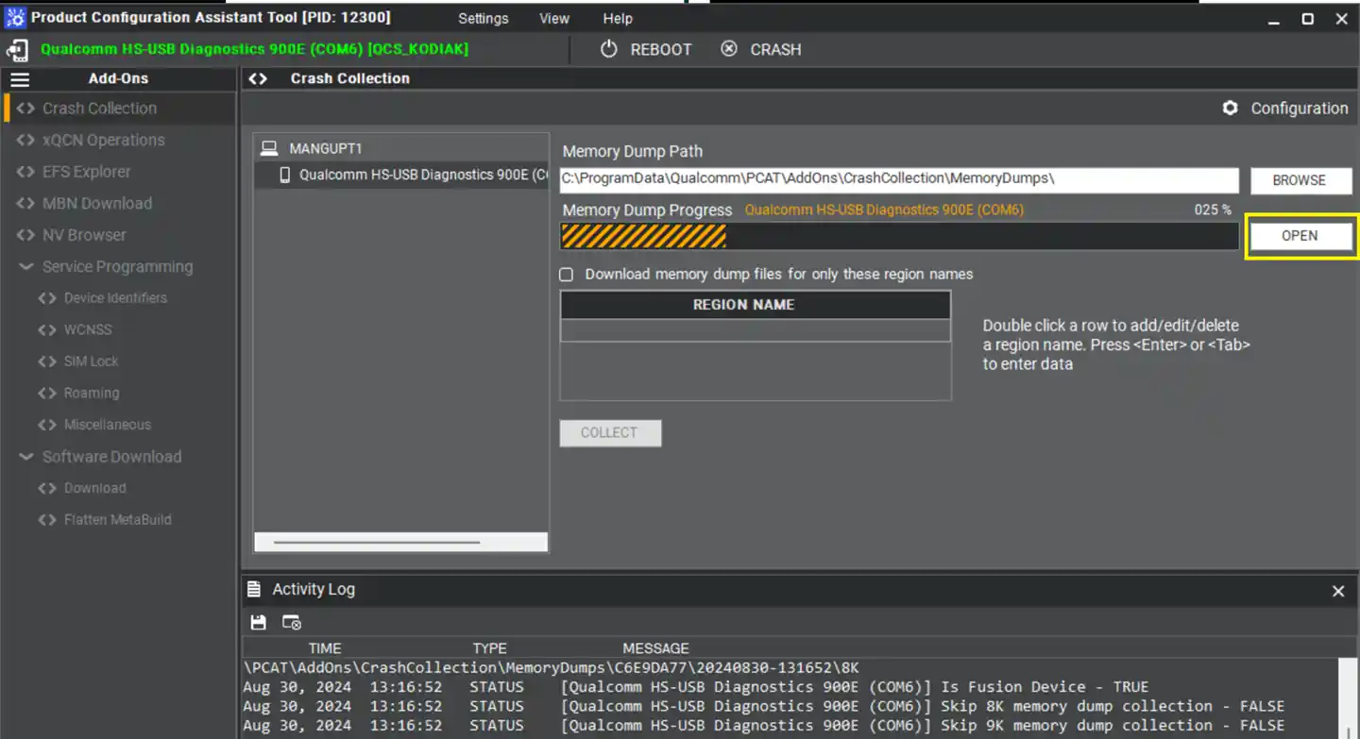
Task: Close the Activity Log panel
Action: coord(1337,591)
